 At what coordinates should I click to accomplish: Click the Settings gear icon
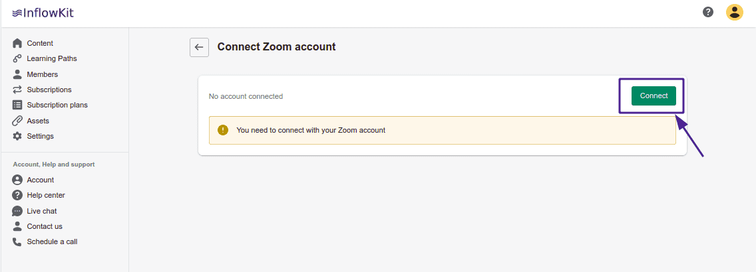coord(17,136)
